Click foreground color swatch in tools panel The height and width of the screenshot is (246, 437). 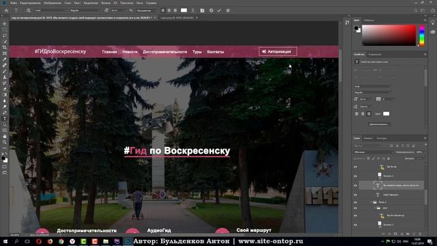coord(3,158)
